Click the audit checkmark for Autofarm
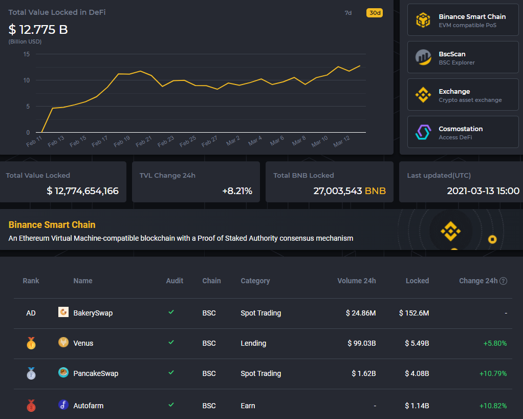The width and height of the screenshot is (523, 419). click(171, 405)
